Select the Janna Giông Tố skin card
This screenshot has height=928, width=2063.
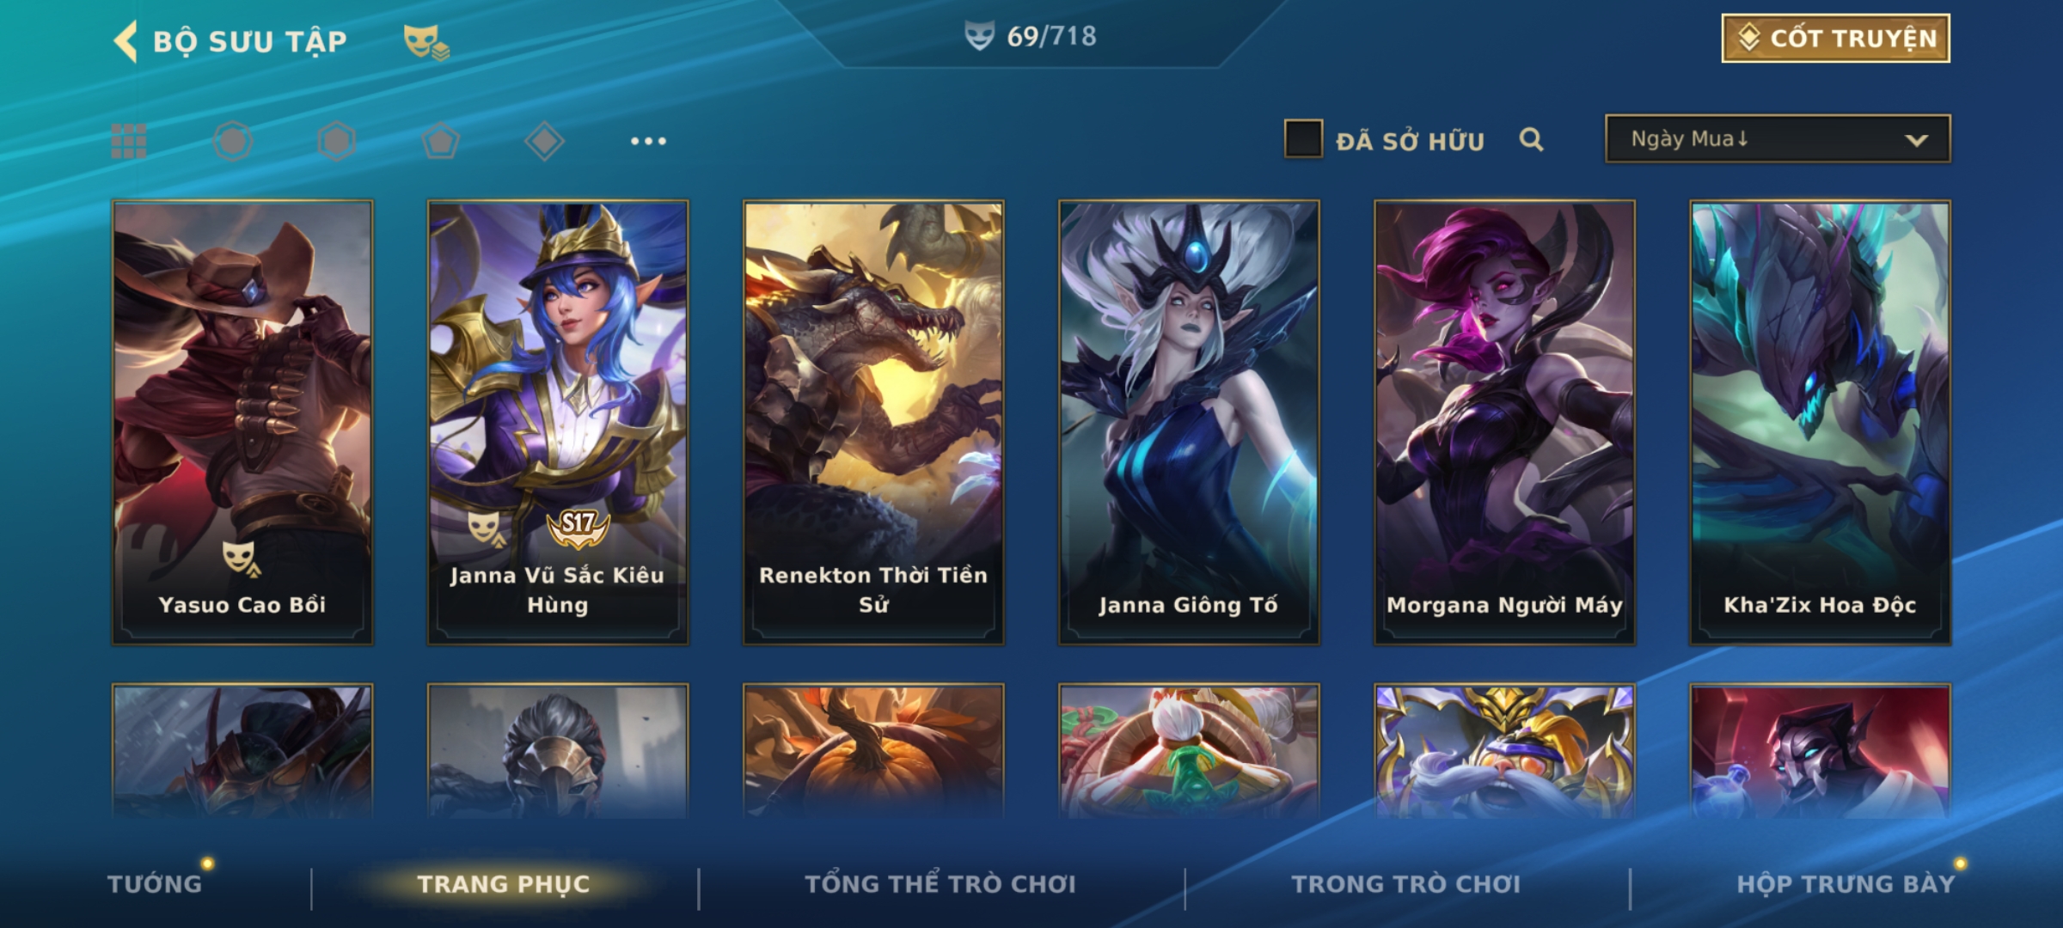(x=1189, y=423)
